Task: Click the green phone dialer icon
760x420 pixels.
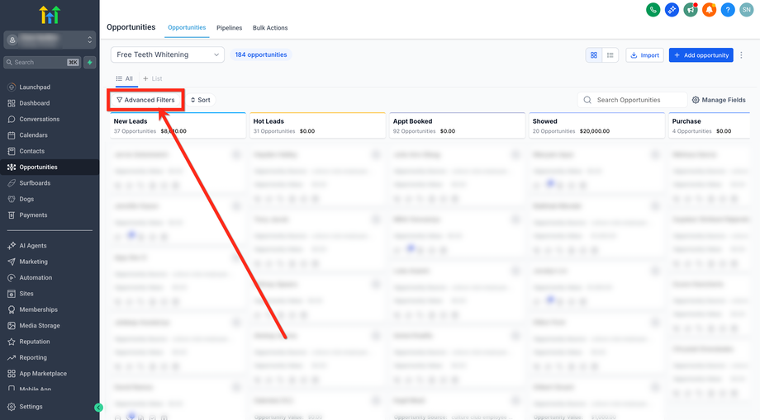Action: tap(653, 10)
